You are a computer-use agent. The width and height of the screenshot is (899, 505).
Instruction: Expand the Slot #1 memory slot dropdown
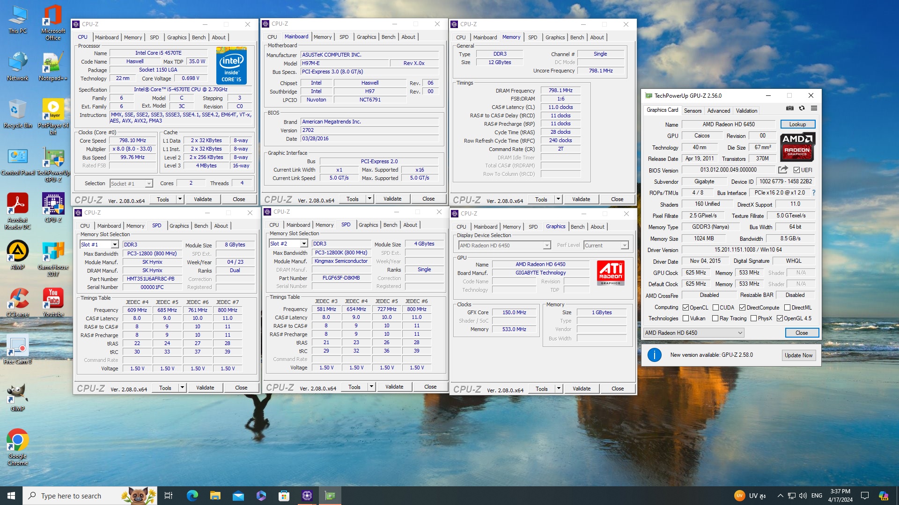114,245
